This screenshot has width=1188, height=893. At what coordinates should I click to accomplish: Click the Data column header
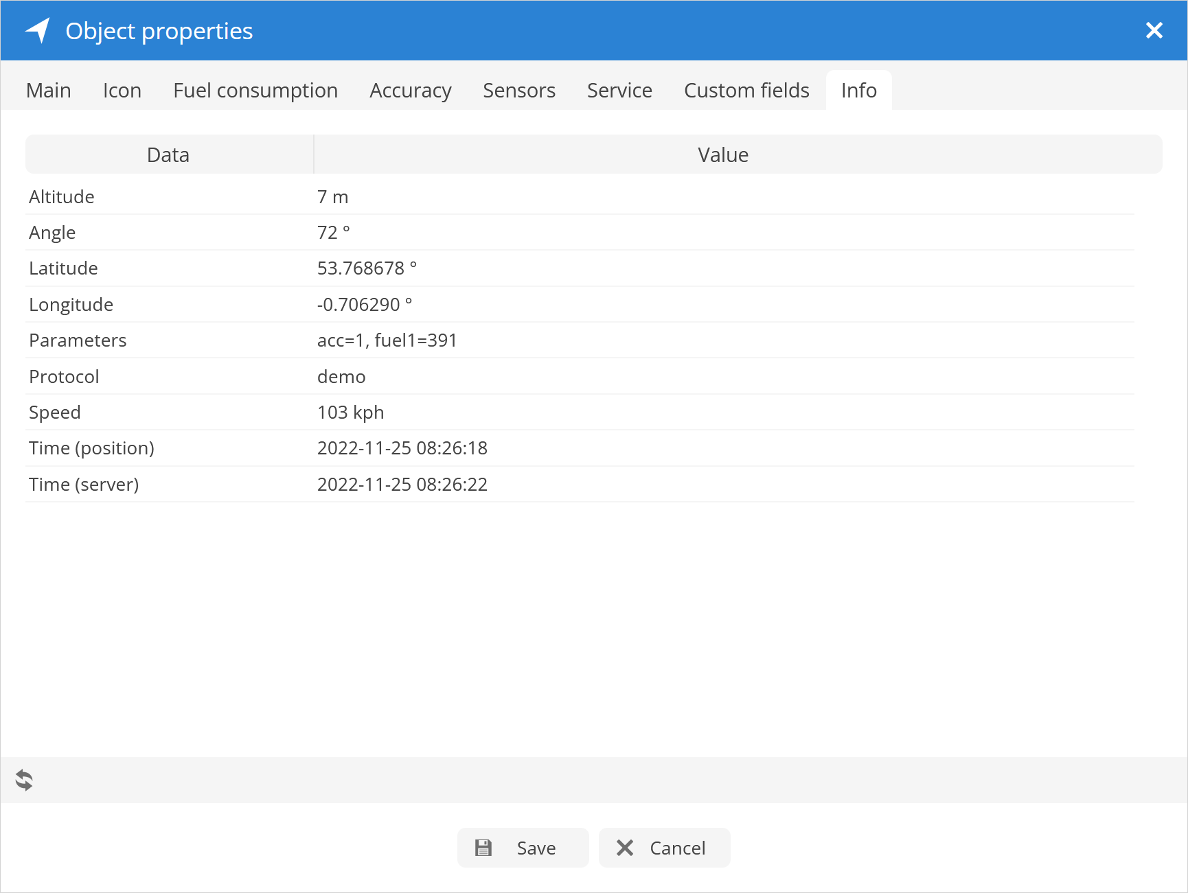click(x=168, y=155)
